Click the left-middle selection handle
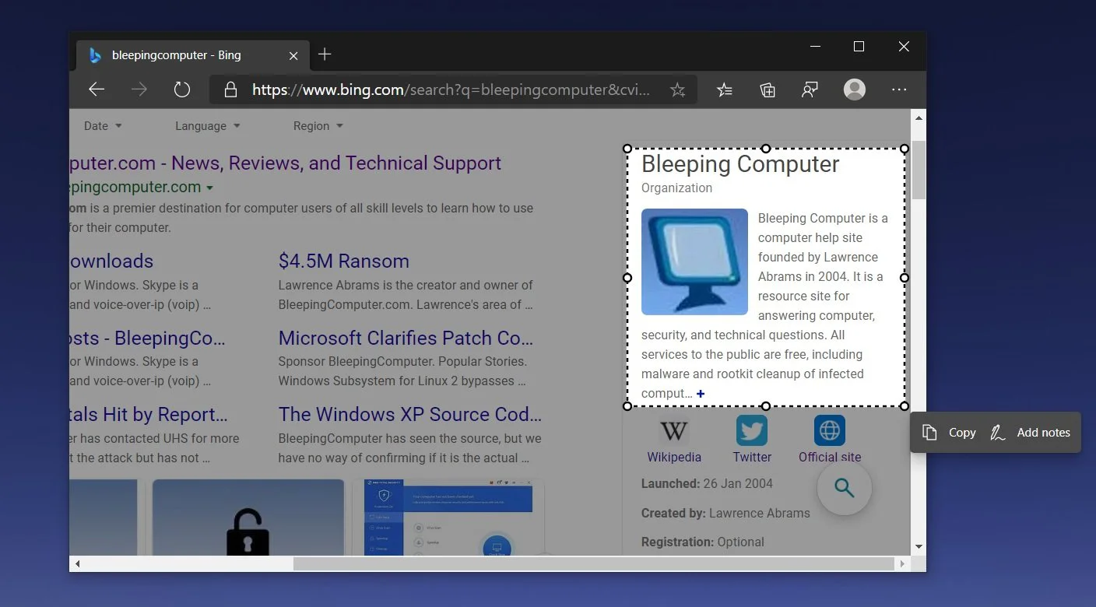 click(627, 278)
